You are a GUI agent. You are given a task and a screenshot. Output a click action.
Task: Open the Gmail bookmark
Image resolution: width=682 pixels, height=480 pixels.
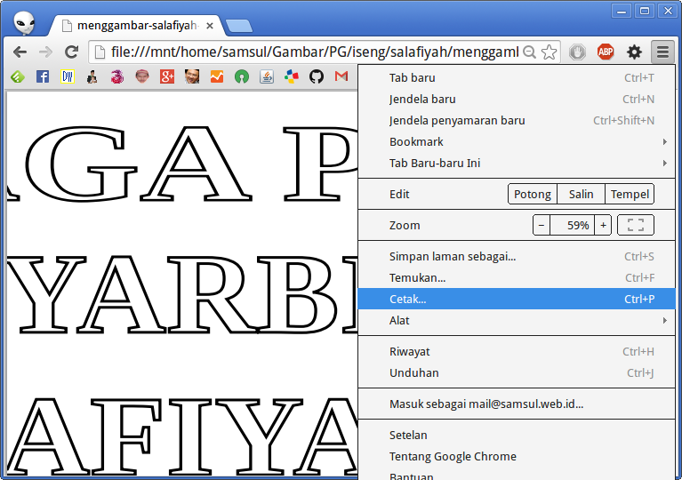pos(341,77)
